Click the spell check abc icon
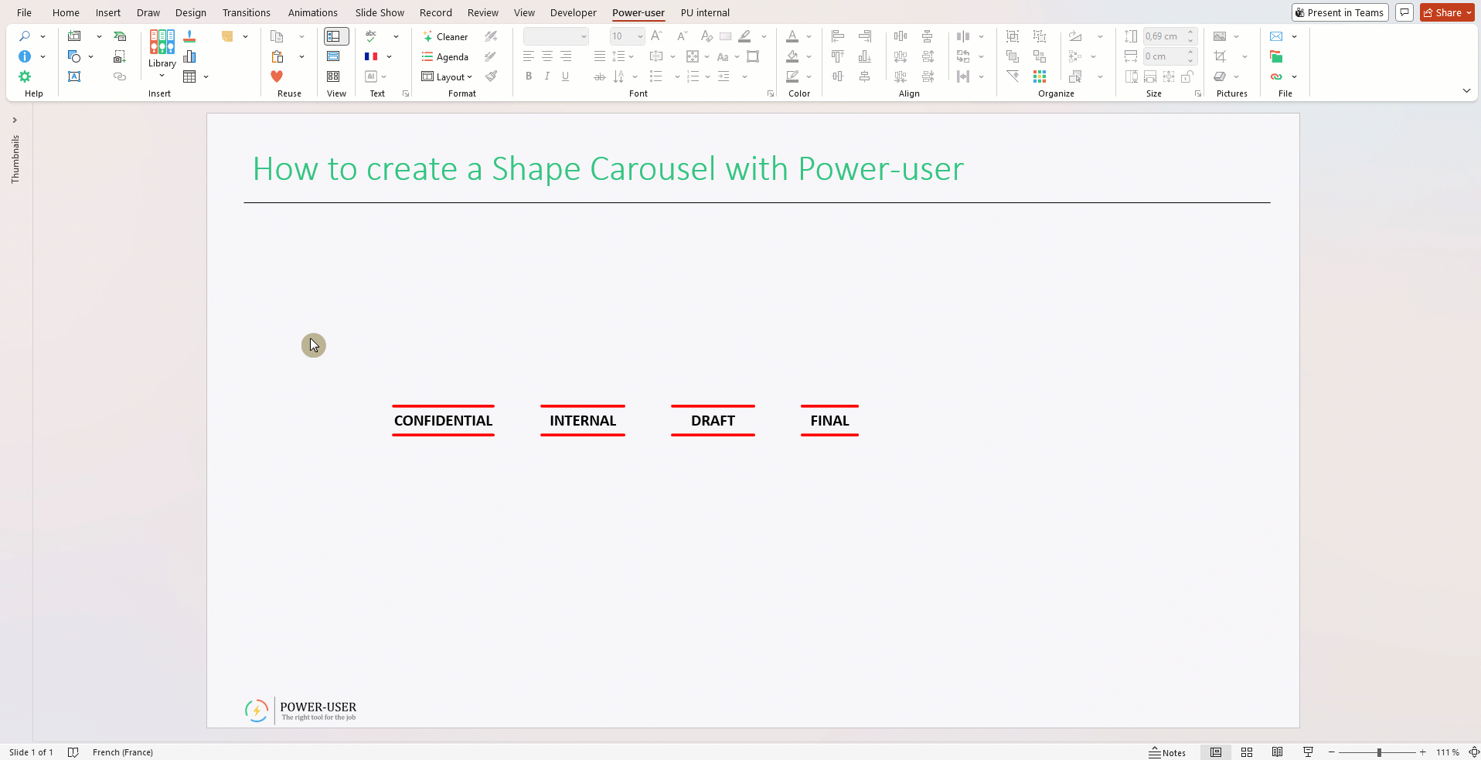The image size is (1481, 760). click(x=372, y=36)
